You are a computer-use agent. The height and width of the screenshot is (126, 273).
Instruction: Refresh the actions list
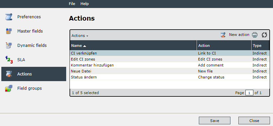264,35
